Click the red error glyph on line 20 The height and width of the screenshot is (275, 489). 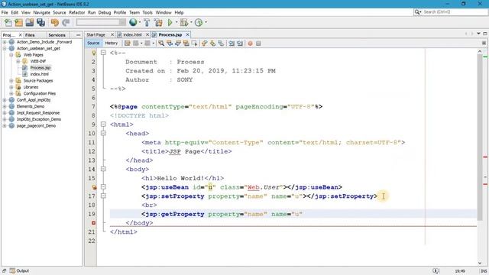93,223
